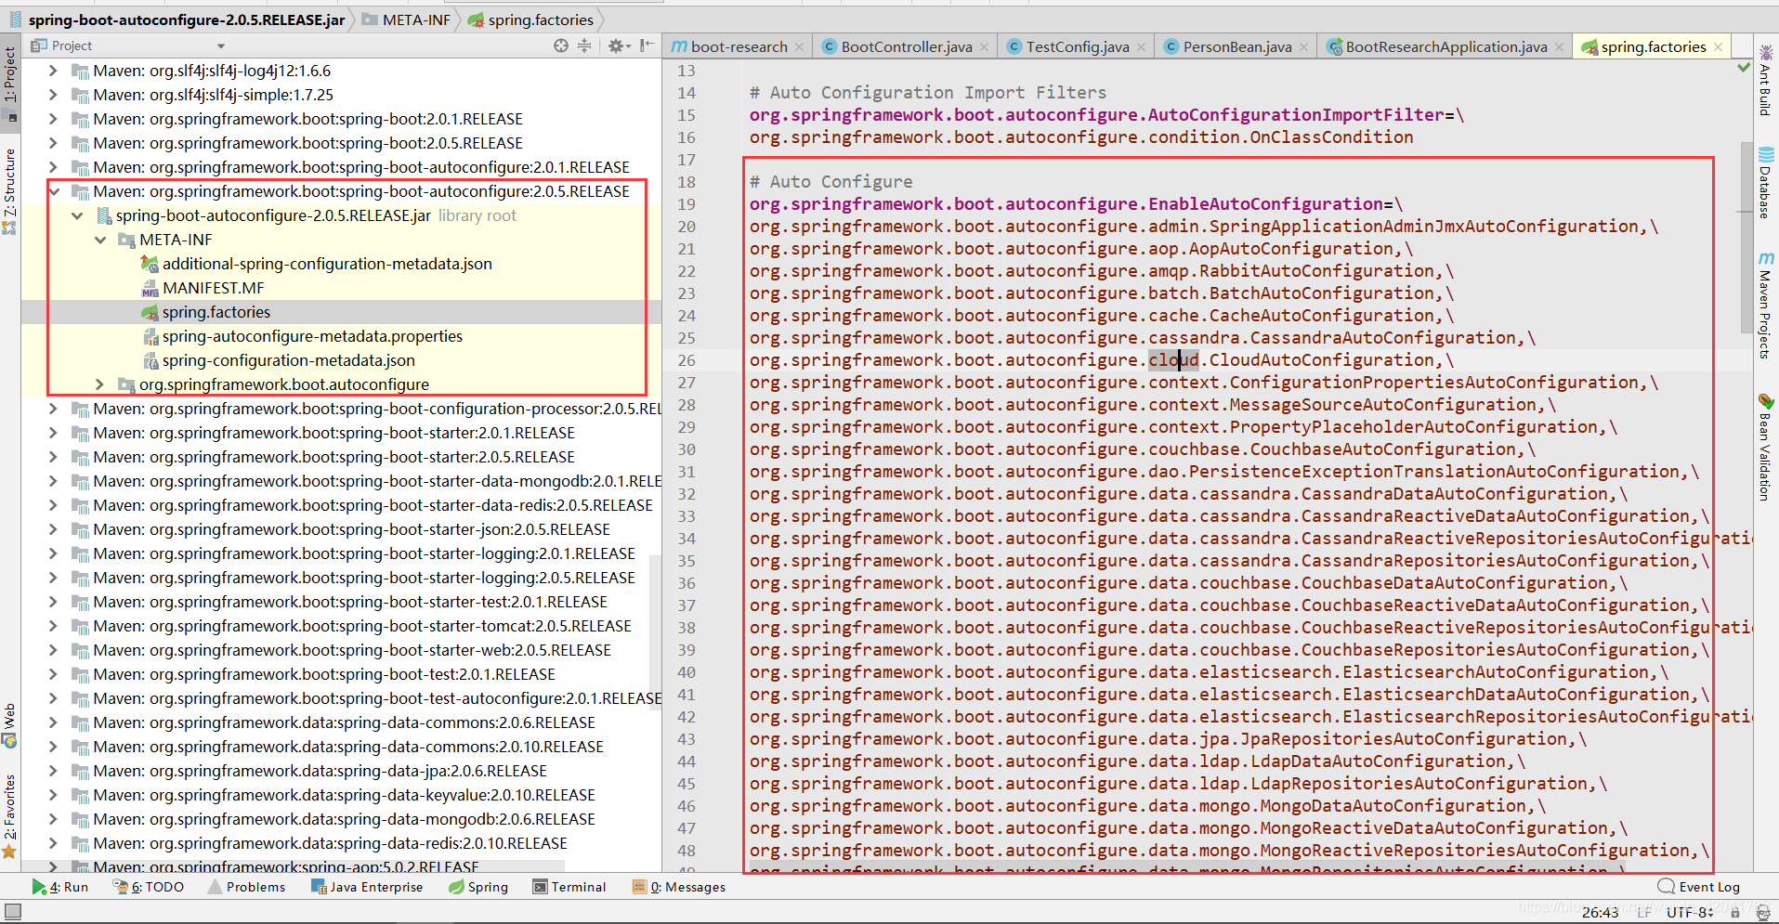Click the green inspection checkmark in editor

click(1744, 68)
